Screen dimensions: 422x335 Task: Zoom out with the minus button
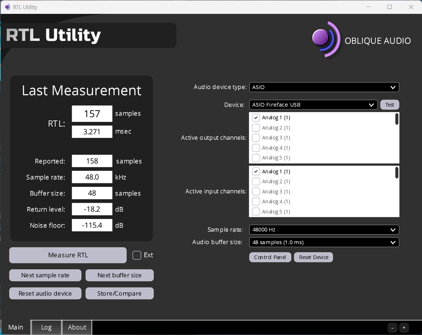392,327
